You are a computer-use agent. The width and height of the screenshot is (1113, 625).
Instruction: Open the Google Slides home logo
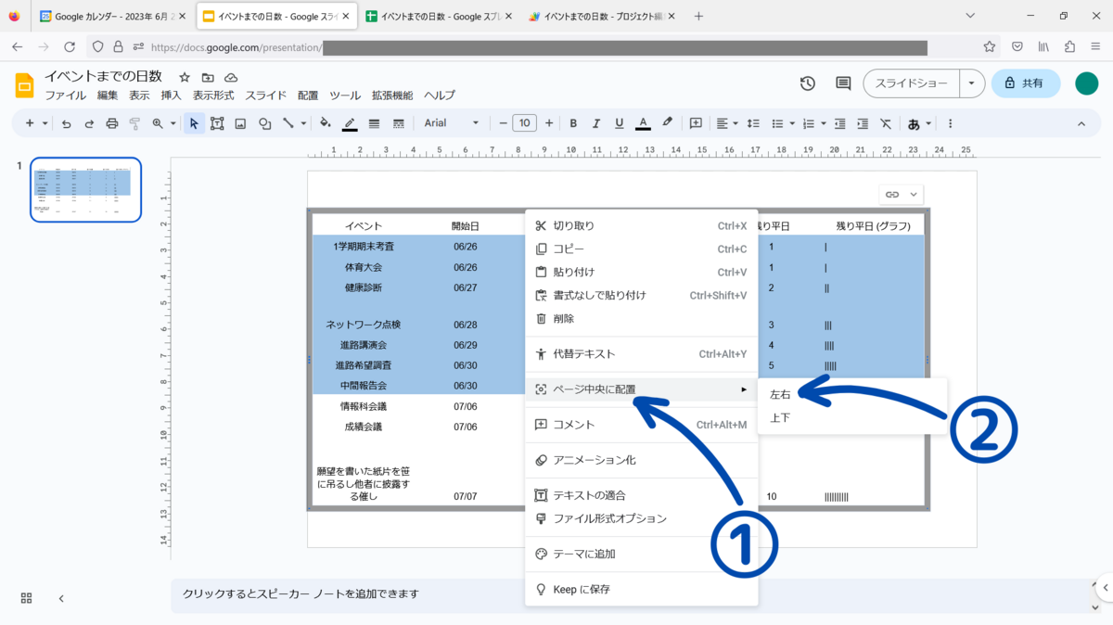click(24, 85)
